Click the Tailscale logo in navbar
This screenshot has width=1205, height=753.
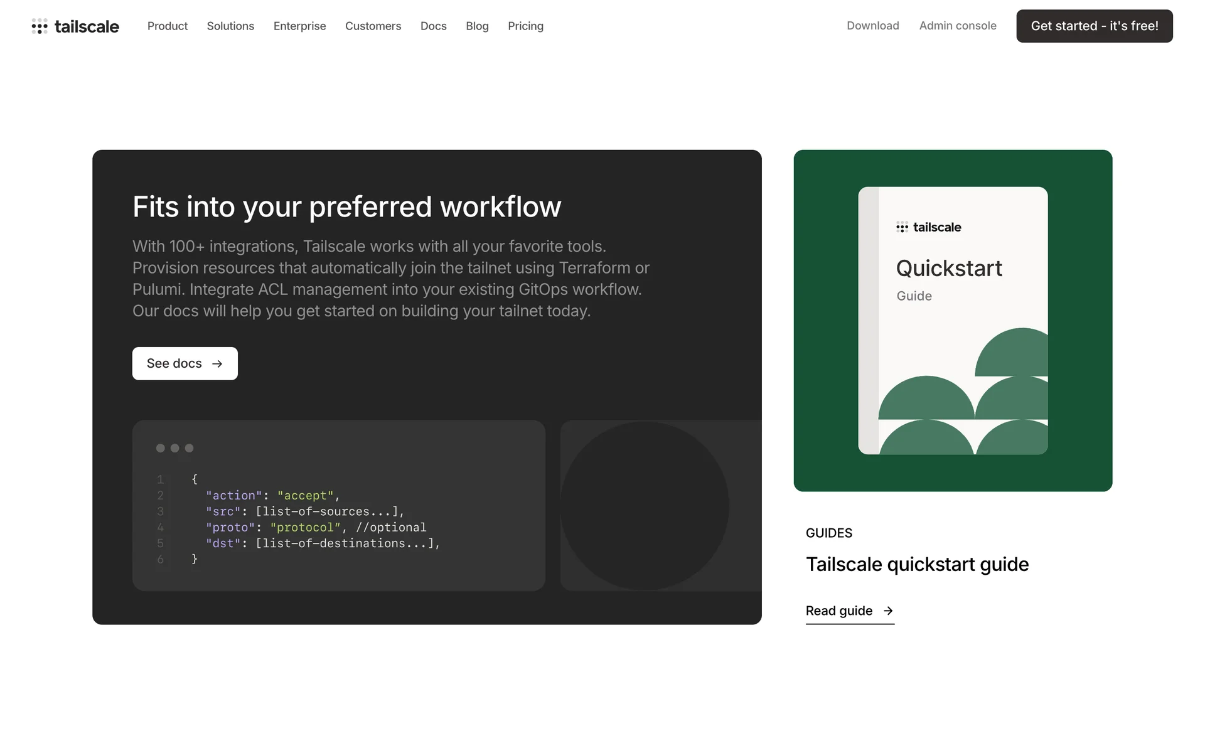pos(75,26)
